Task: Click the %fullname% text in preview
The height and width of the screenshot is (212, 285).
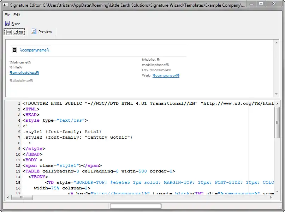Action: point(20,62)
